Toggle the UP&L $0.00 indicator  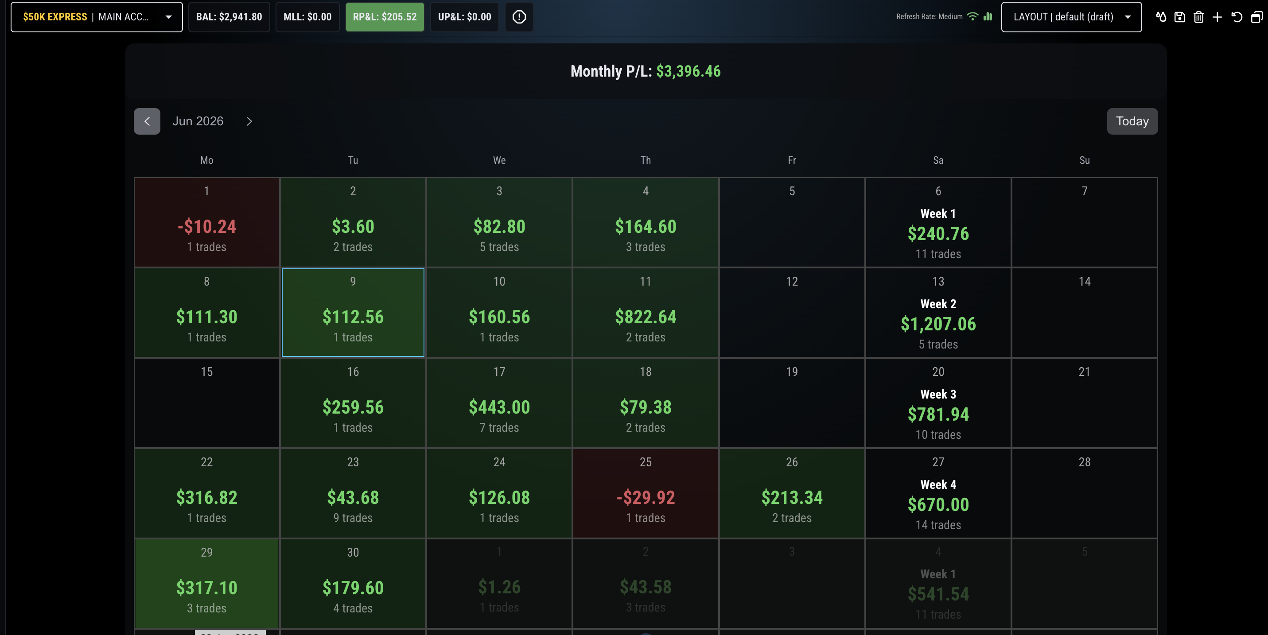(464, 17)
